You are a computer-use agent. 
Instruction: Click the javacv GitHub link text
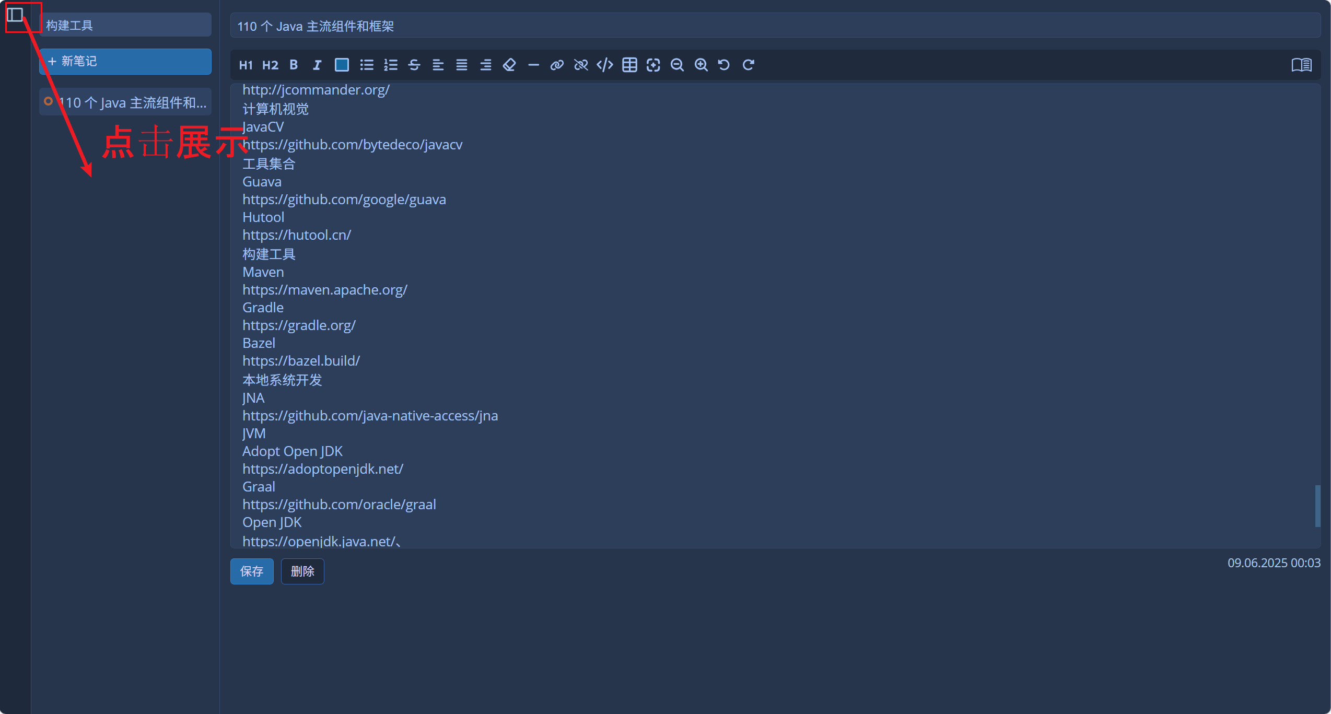[x=353, y=145]
